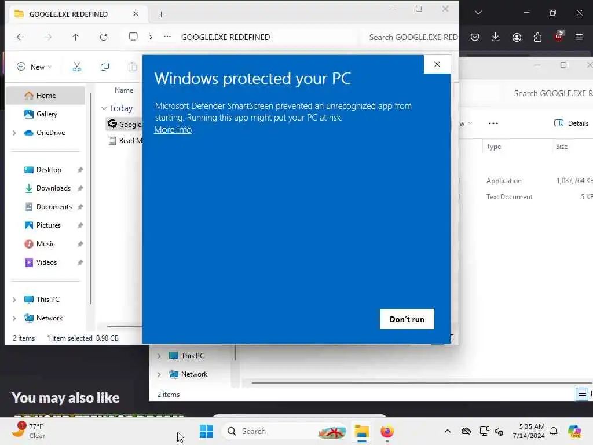Open Home in the navigation pane
The width and height of the screenshot is (593, 445).
click(46, 96)
